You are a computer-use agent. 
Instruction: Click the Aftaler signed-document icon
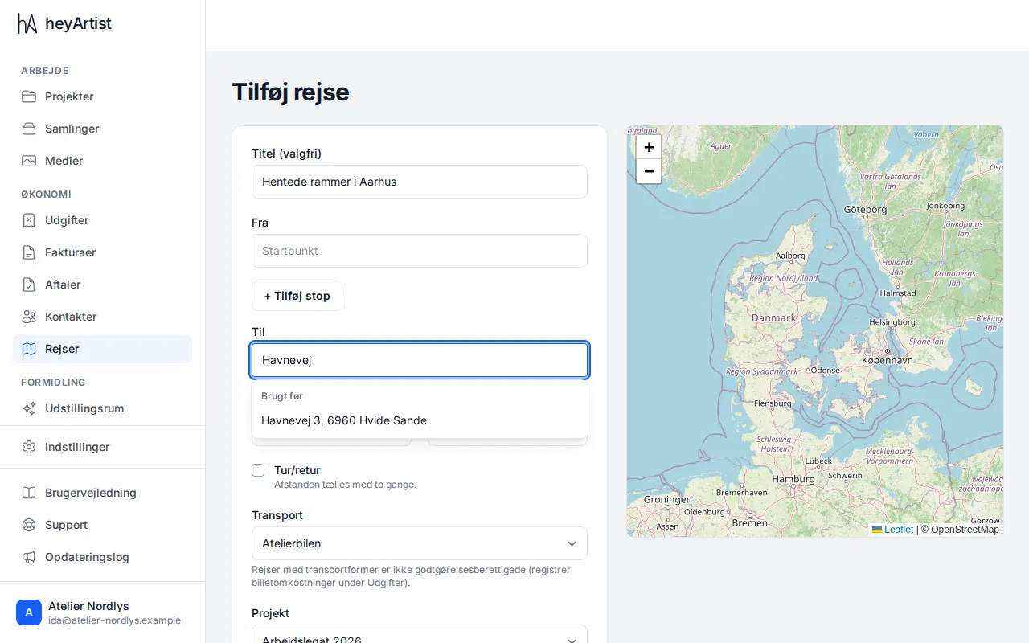pyautogui.click(x=29, y=285)
